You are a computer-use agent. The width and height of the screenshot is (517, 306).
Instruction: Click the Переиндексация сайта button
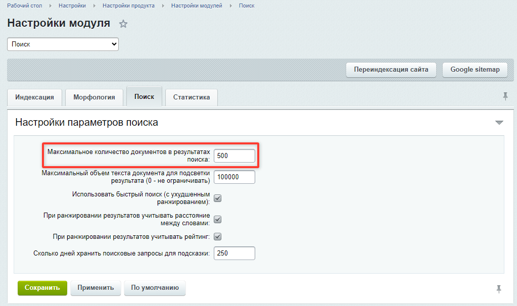click(391, 70)
